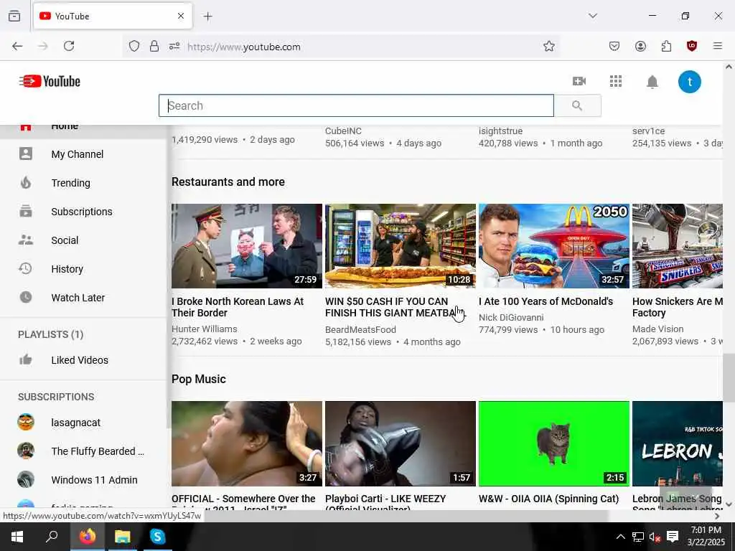Screen dimensions: 735x551
Task: Open the Pocket save icon
Action: click(x=614, y=46)
